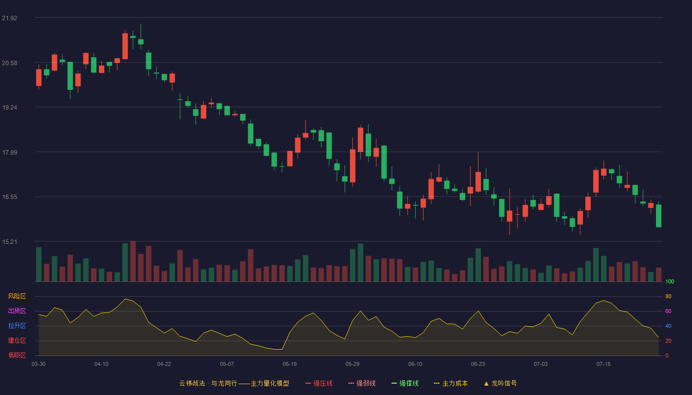Click the yellow dashed 主力成本 legend marker
The height and width of the screenshot is (395, 692).
coord(436,383)
